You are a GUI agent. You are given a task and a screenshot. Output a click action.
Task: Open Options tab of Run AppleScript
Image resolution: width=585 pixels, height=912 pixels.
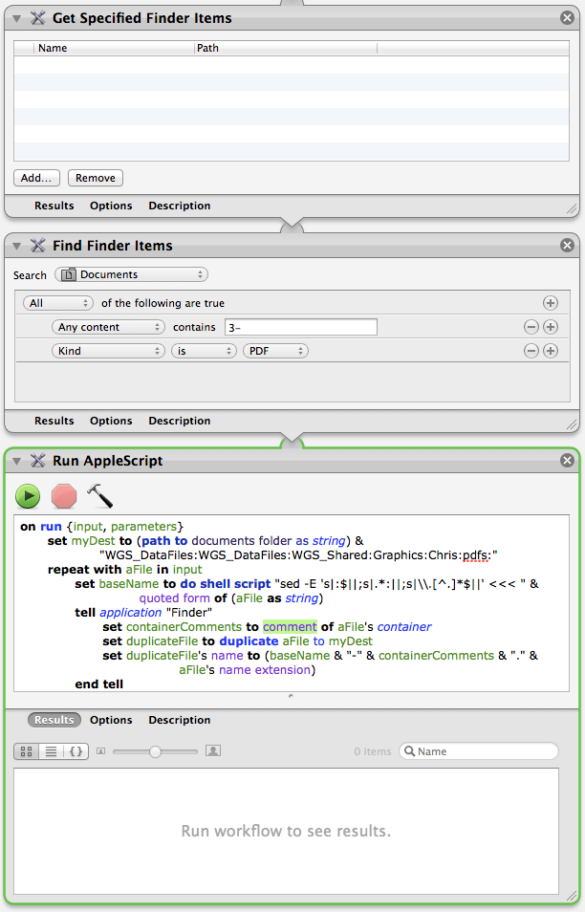click(x=111, y=720)
